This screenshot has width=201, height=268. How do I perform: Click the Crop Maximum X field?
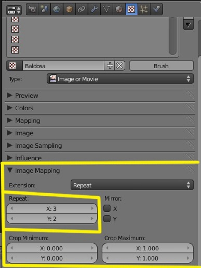[x=148, y=248]
